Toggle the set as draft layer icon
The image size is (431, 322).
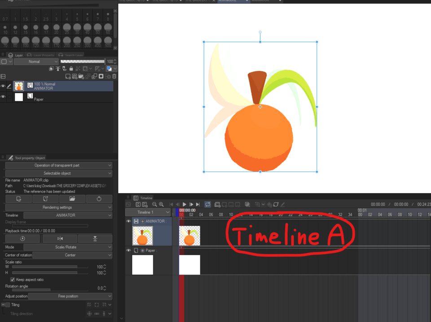coord(65,68)
